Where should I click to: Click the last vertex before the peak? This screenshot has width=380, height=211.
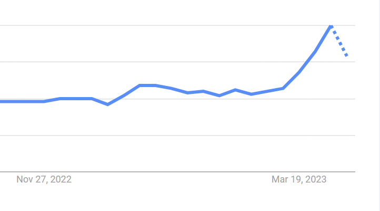[315, 51]
